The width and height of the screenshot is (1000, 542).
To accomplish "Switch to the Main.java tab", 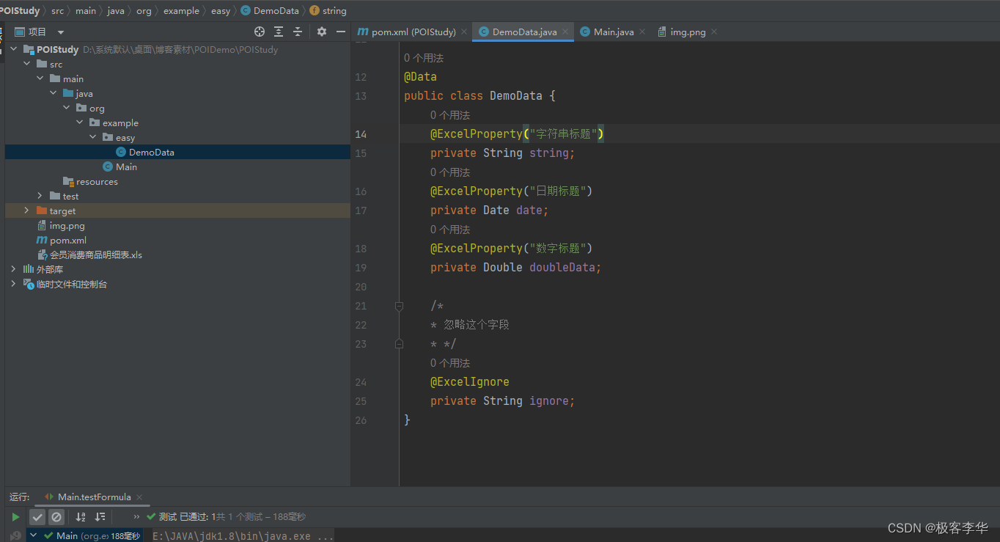I will (613, 32).
